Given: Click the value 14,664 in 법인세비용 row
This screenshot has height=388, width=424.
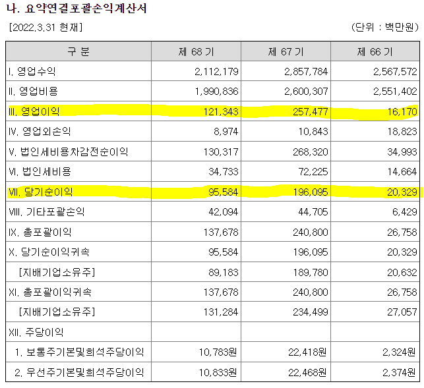Looking at the screenshot, I should [x=402, y=172].
